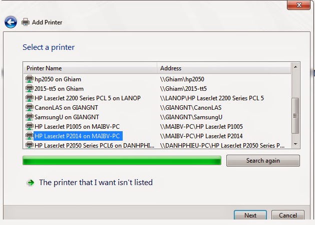Click printer icon of HP LaserJet 2200 Series

30,98
